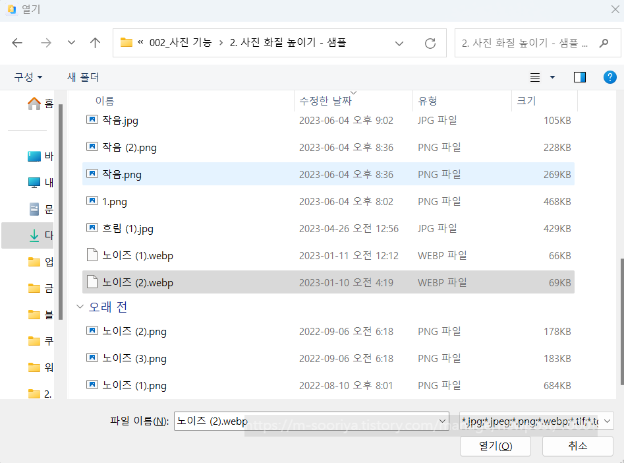Click the 취소 button

click(x=577, y=446)
